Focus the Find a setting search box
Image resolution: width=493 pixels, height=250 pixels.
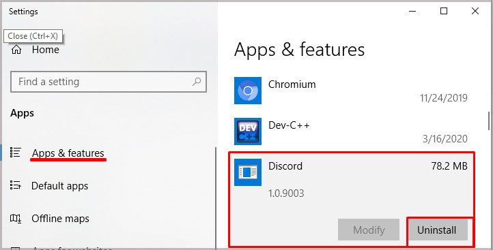(109, 82)
